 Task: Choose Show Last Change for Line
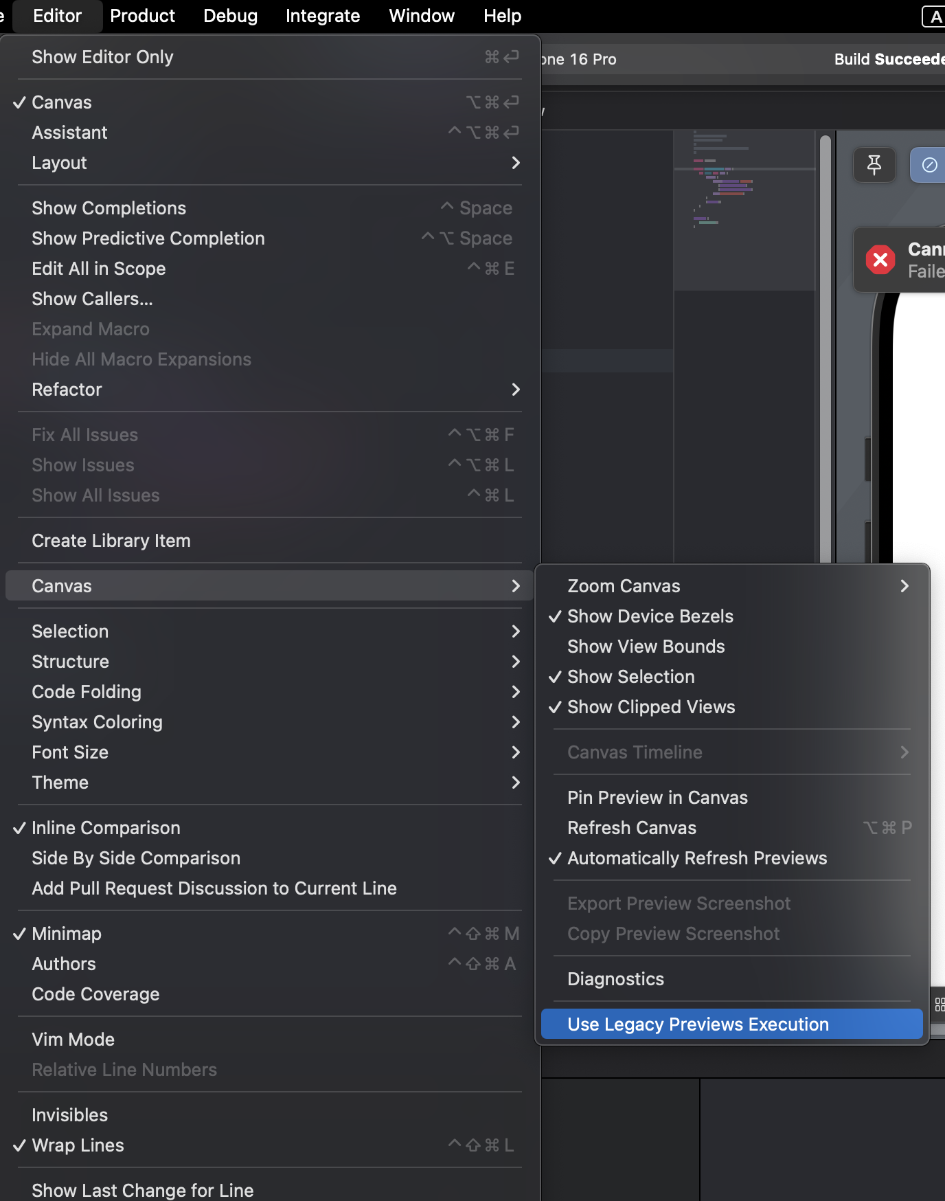tap(269, 1190)
